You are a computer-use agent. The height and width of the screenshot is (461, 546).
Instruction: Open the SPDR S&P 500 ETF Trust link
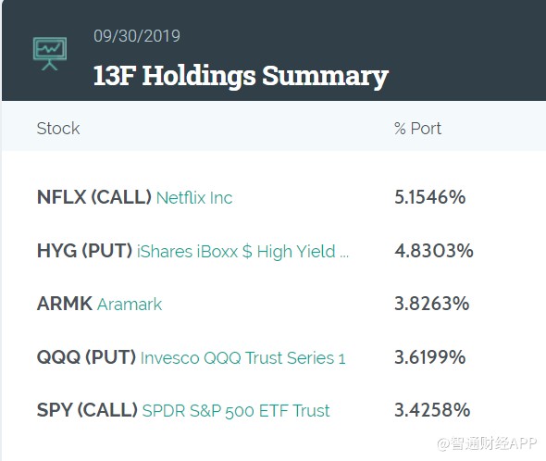(x=236, y=411)
